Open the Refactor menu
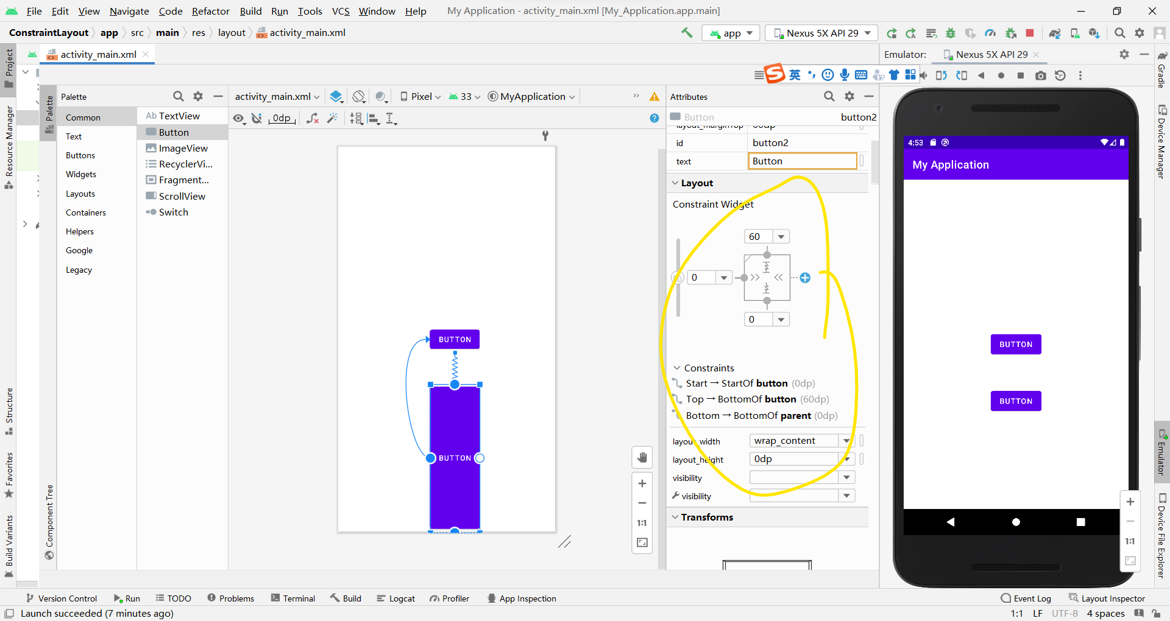 coord(210,11)
